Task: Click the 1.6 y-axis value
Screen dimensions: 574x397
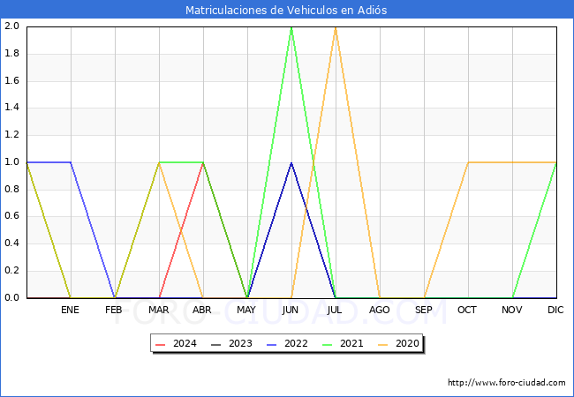Action: pos(11,81)
